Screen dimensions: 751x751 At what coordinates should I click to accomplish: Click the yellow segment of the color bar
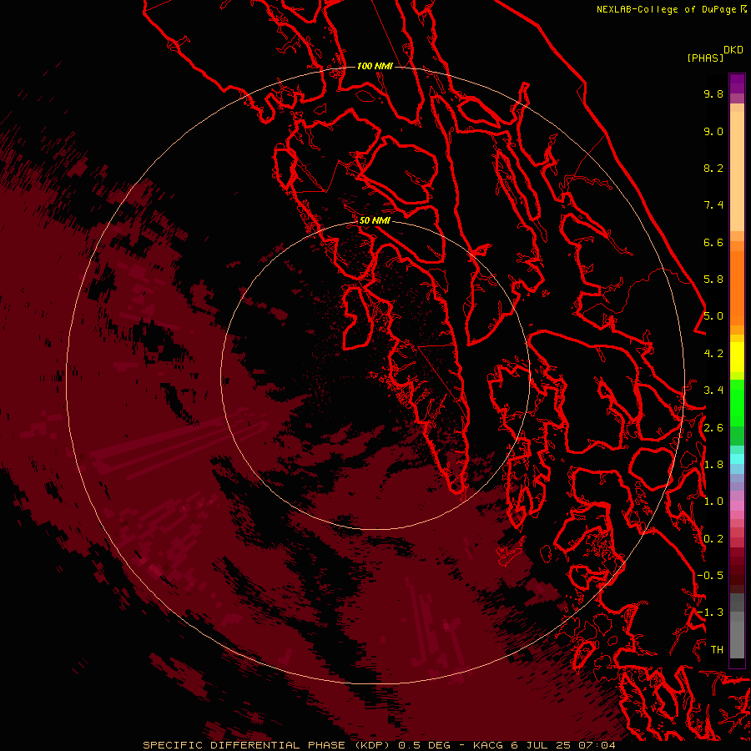click(737, 357)
